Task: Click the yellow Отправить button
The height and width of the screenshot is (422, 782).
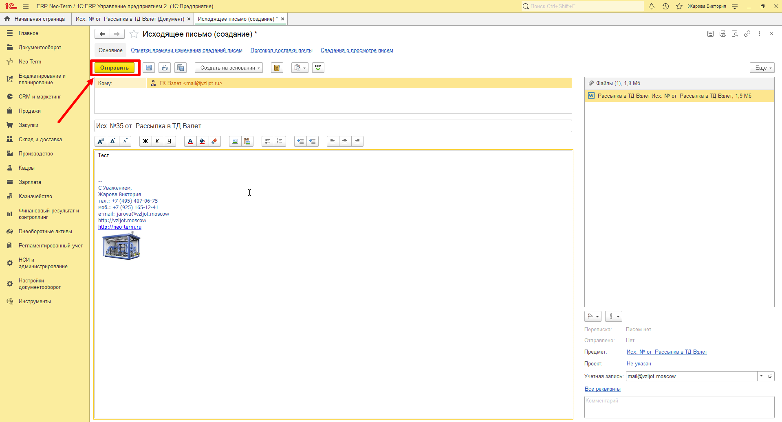Action: [115, 68]
